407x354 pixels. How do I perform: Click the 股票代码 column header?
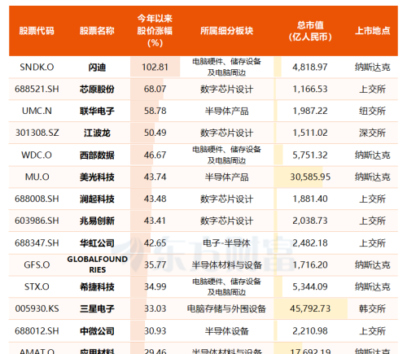[37, 31]
